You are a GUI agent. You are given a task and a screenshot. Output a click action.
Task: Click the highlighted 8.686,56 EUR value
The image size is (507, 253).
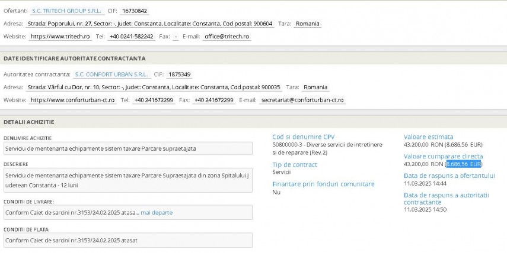click(464, 164)
